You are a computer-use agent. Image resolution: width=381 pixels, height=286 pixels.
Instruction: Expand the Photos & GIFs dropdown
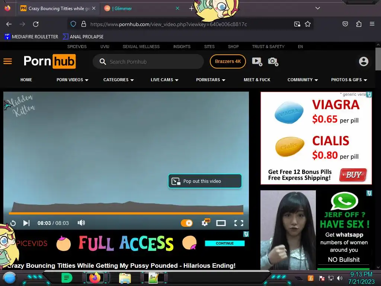coord(349,80)
